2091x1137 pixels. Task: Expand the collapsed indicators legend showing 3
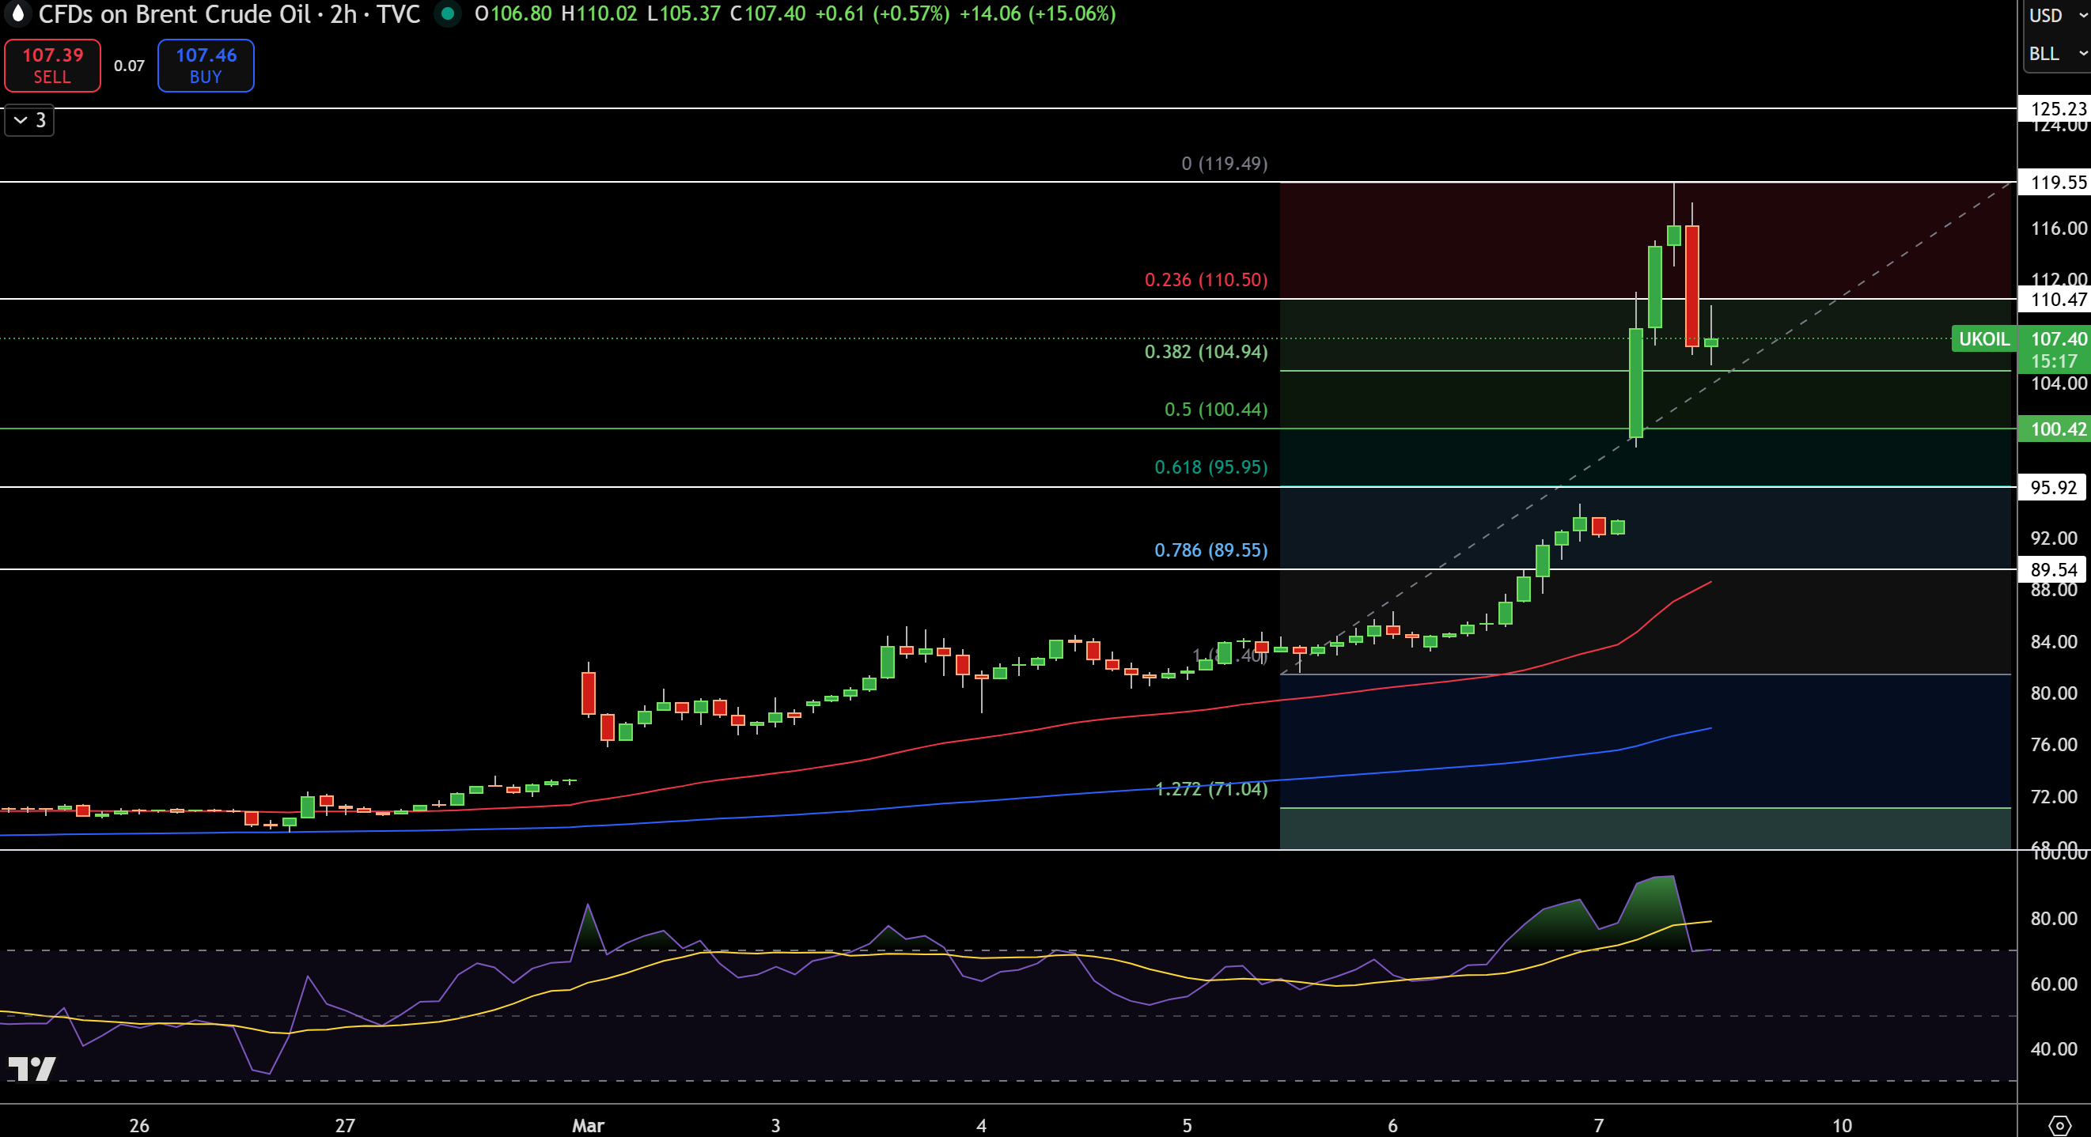[x=30, y=120]
